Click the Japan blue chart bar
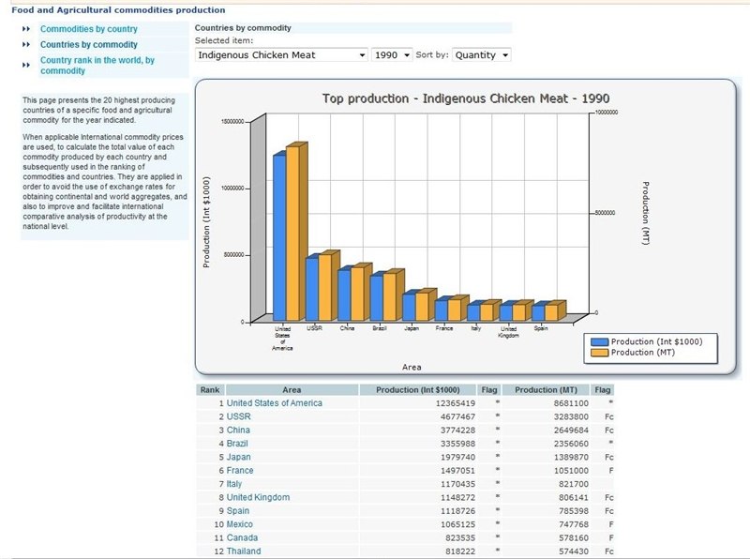This screenshot has width=750, height=559. click(x=409, y=308)
